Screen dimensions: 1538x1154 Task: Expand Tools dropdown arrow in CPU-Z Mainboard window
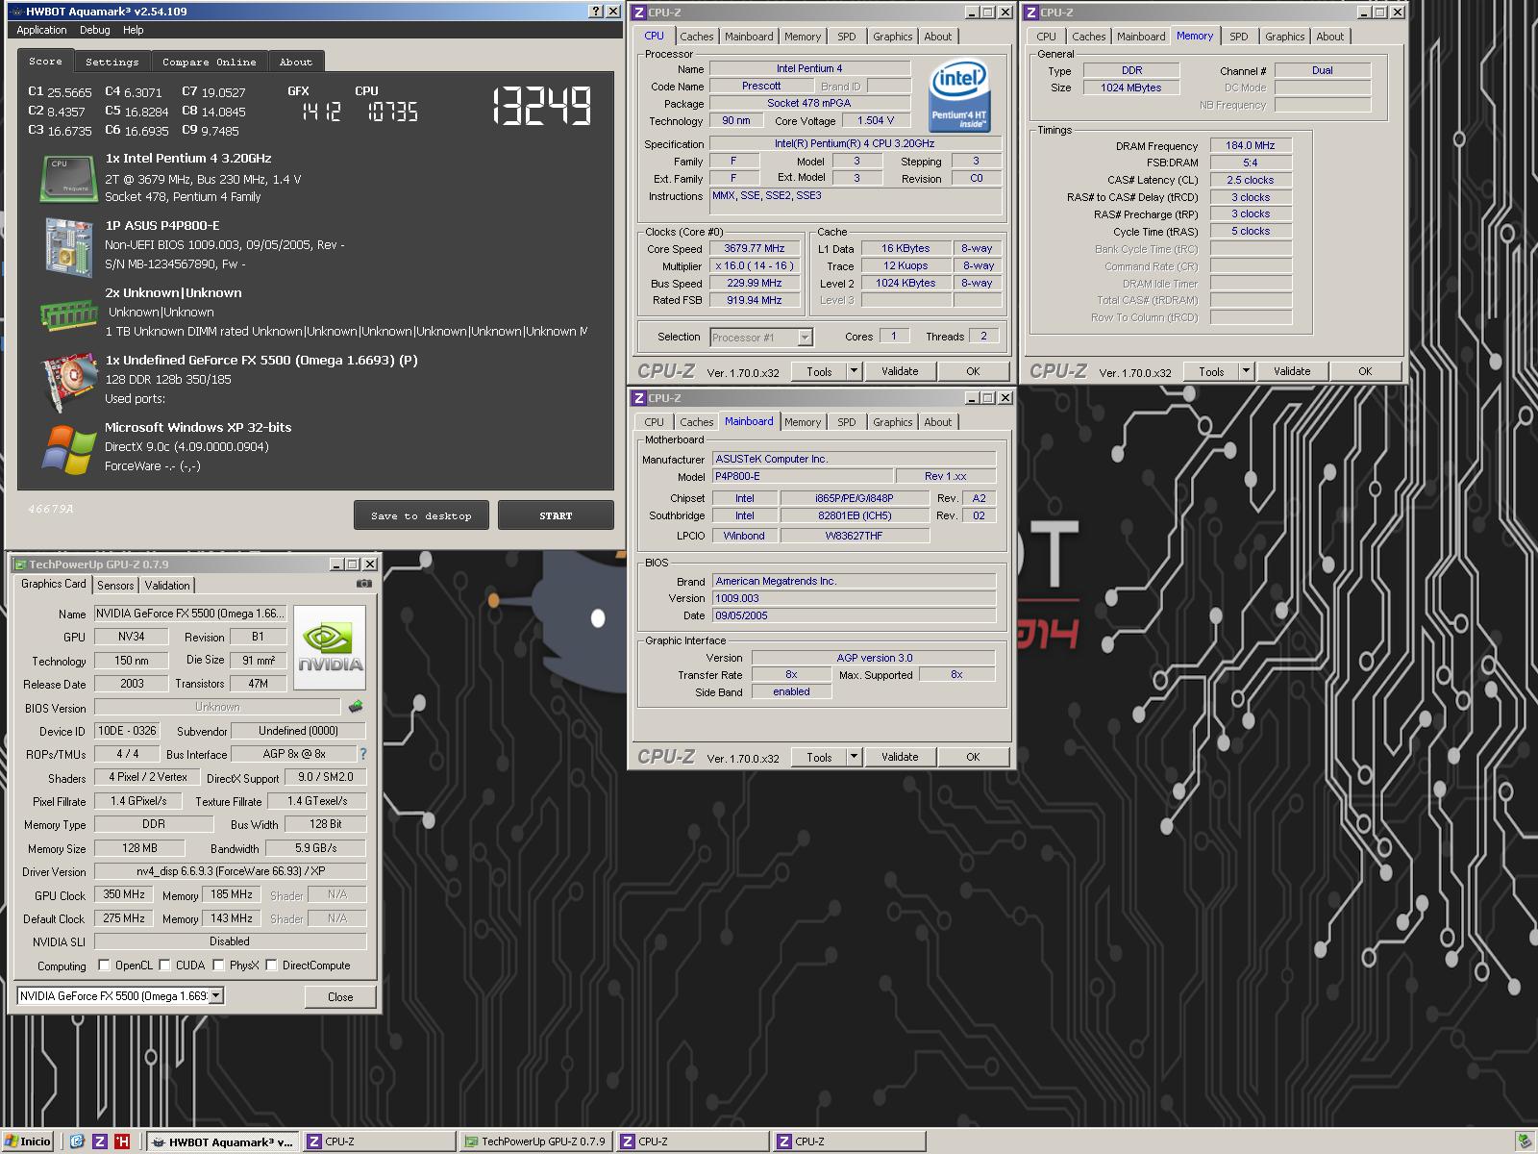[853, 757]
